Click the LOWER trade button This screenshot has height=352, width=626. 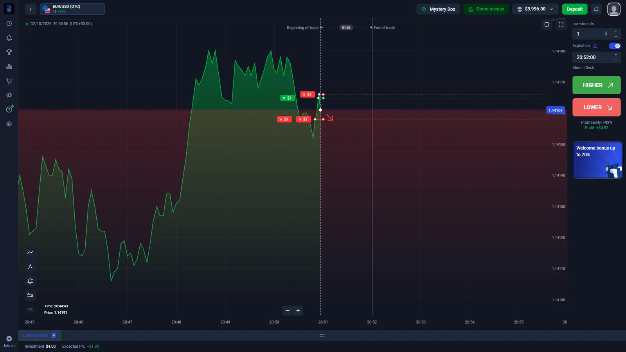point(596,107)
